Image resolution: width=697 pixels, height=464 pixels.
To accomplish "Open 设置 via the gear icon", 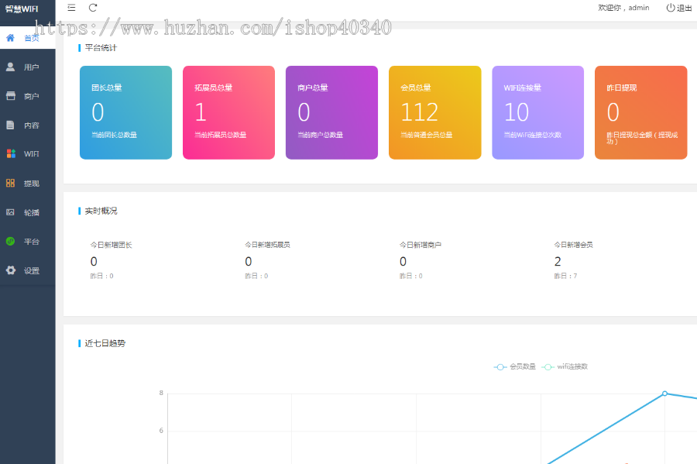I will (11, 270).
